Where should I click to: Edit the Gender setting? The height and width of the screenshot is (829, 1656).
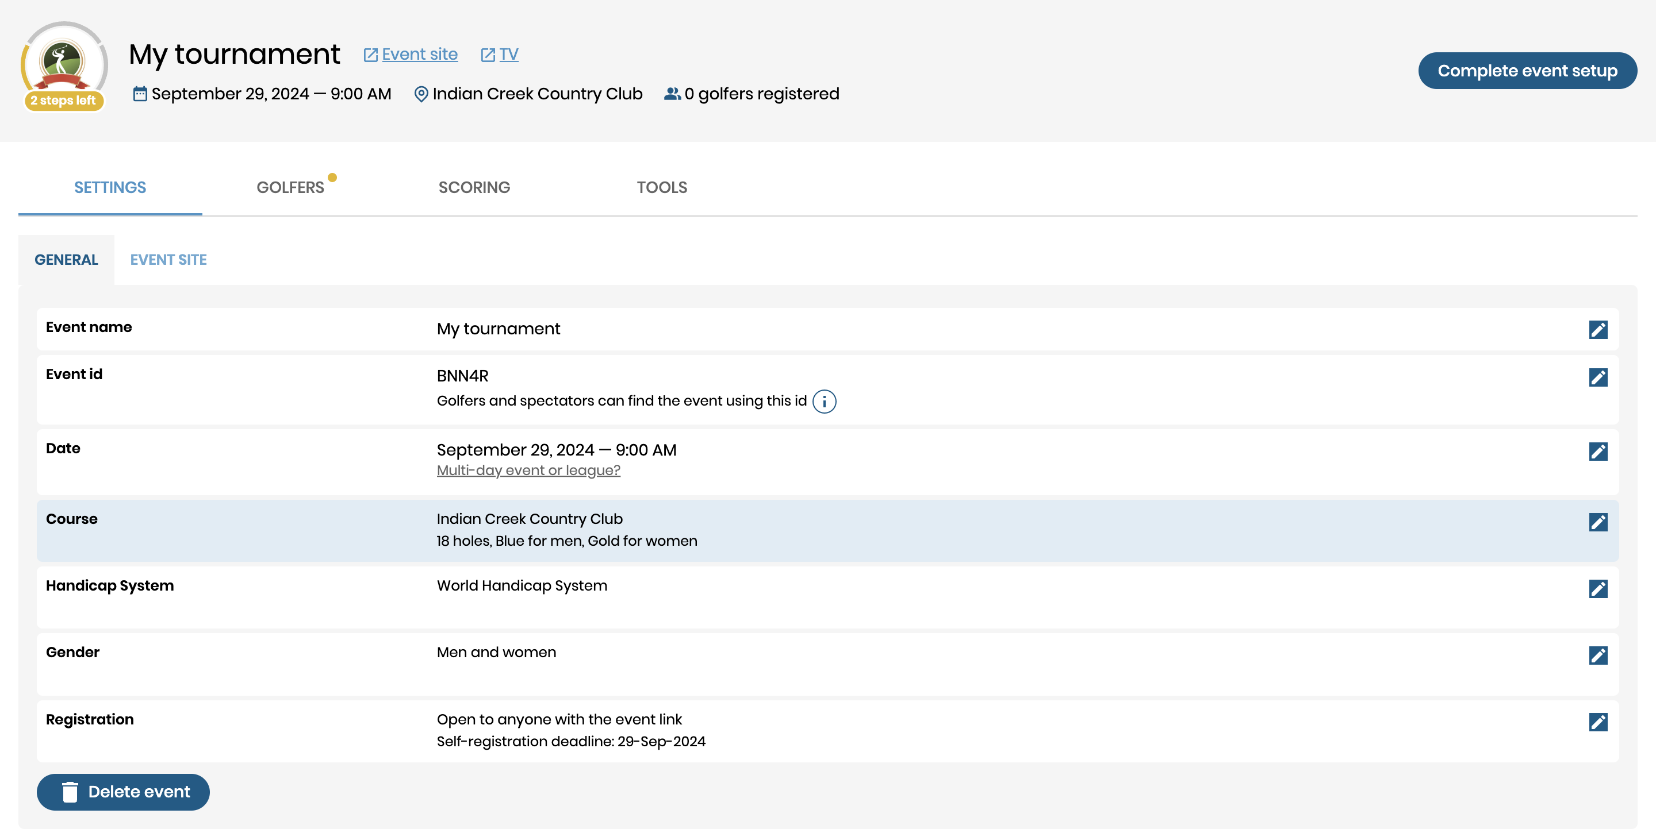(1597, 655)
